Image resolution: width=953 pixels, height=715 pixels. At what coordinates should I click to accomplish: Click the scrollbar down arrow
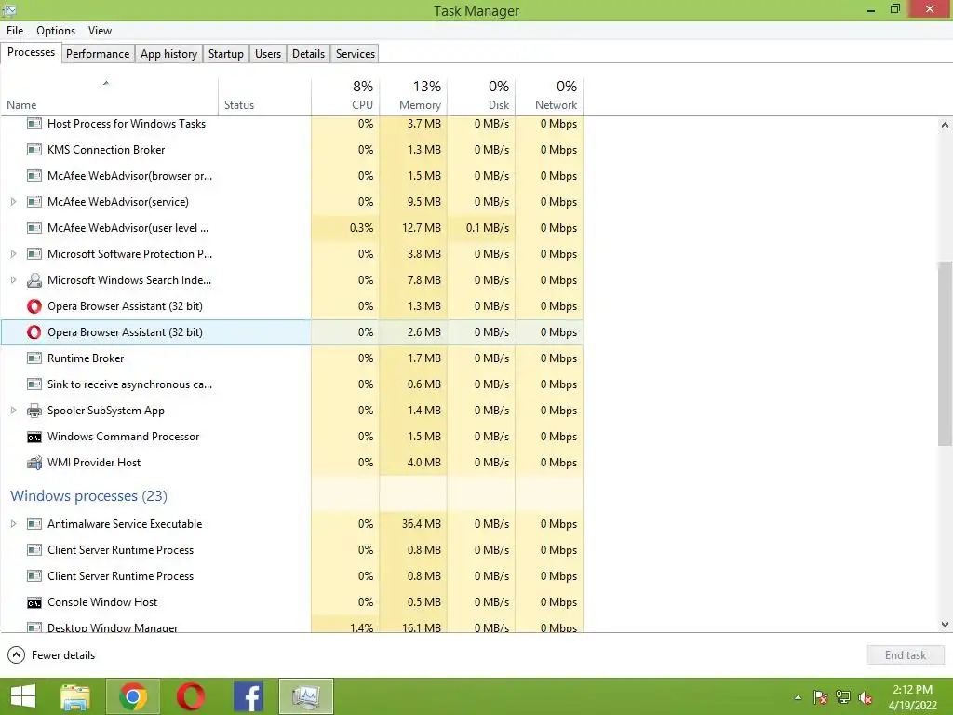click(x=945, y=625)
